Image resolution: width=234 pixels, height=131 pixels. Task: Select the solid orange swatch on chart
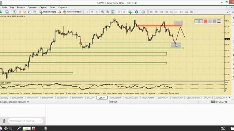click(205, 21)
